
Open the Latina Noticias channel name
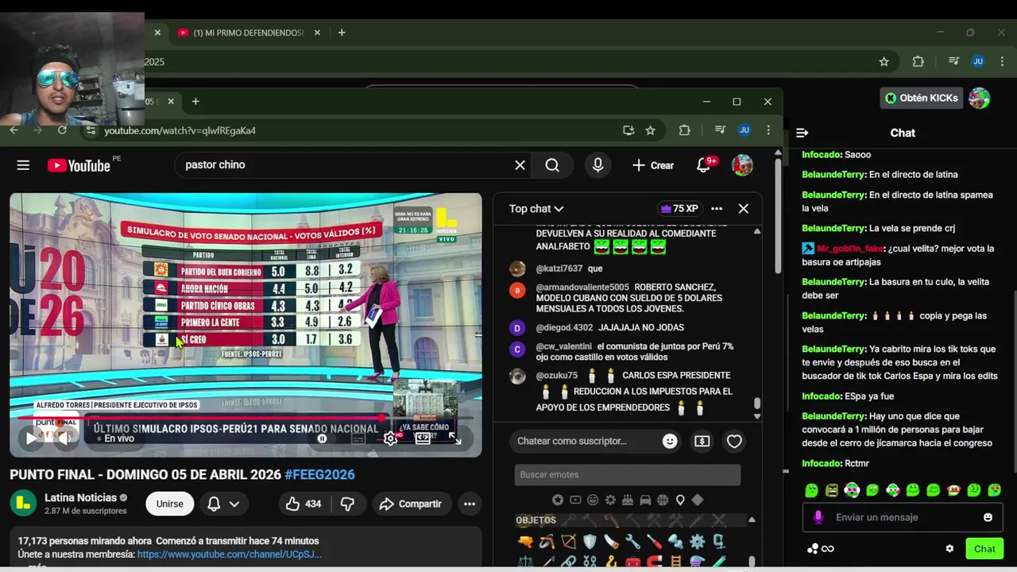[x=80, y=498]
